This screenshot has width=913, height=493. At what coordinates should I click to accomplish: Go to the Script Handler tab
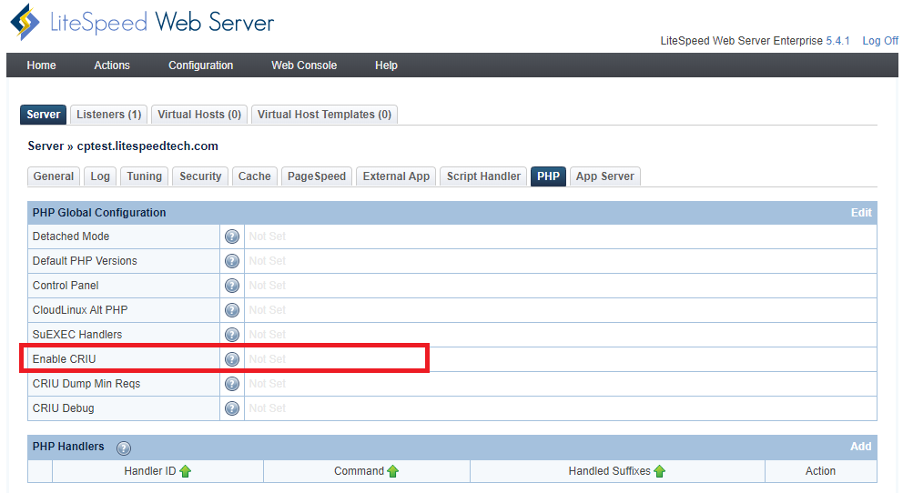coord(483,176)
